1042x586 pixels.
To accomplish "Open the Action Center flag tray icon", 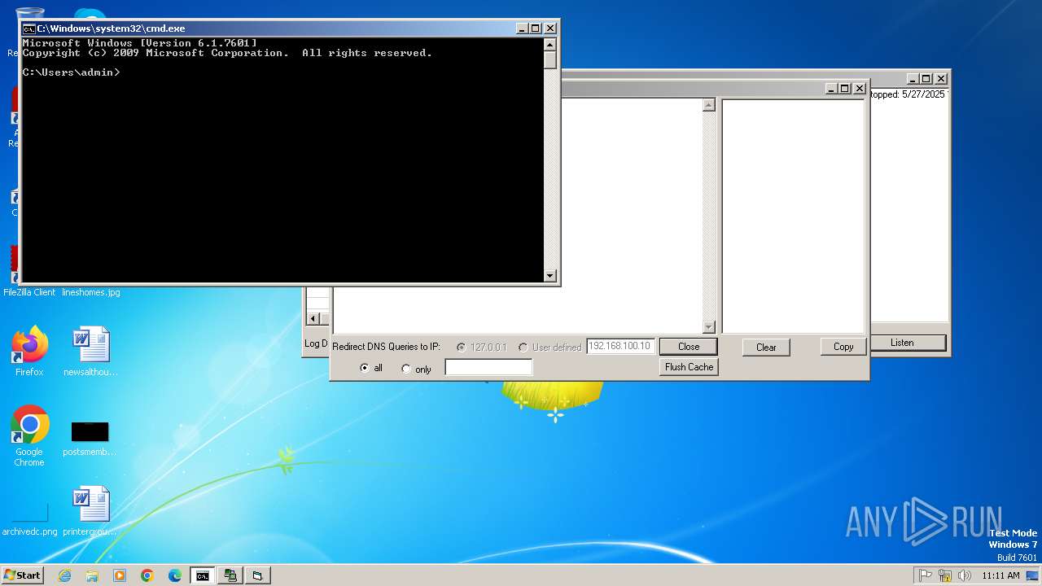I will coord(926,575).
